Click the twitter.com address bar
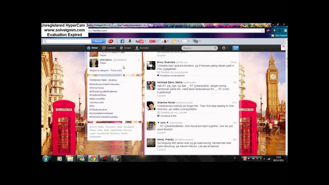 tap(175, 31)
